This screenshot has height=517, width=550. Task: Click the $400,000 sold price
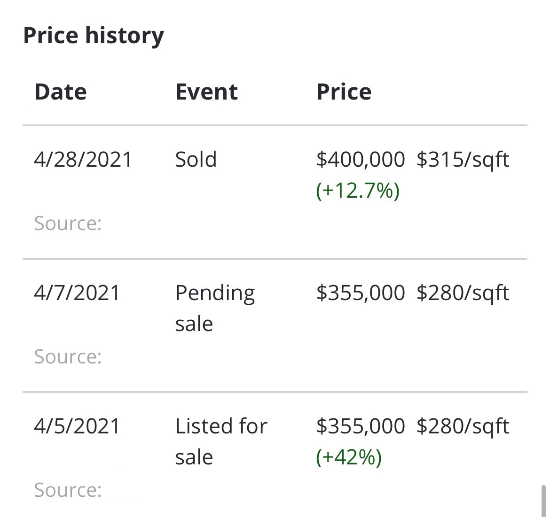(361, 159)
